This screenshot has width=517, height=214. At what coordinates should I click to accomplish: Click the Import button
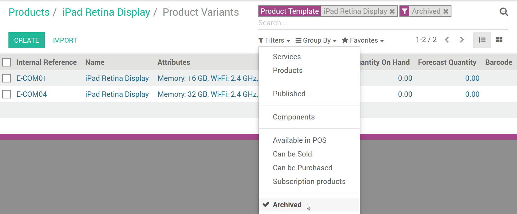(x=65, y=40)
